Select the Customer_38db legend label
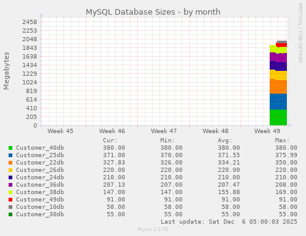This screenshot has height=236, width=306. [40, 192]
